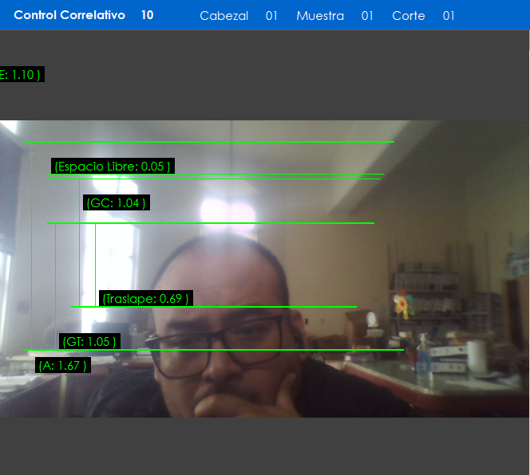Select the Control Correlativo value 10

point(147,15)
